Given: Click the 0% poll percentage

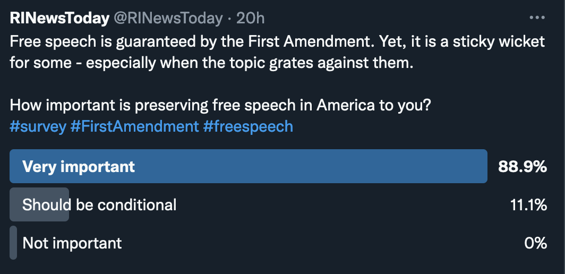Looking at the screenshot, I should 535,243.
